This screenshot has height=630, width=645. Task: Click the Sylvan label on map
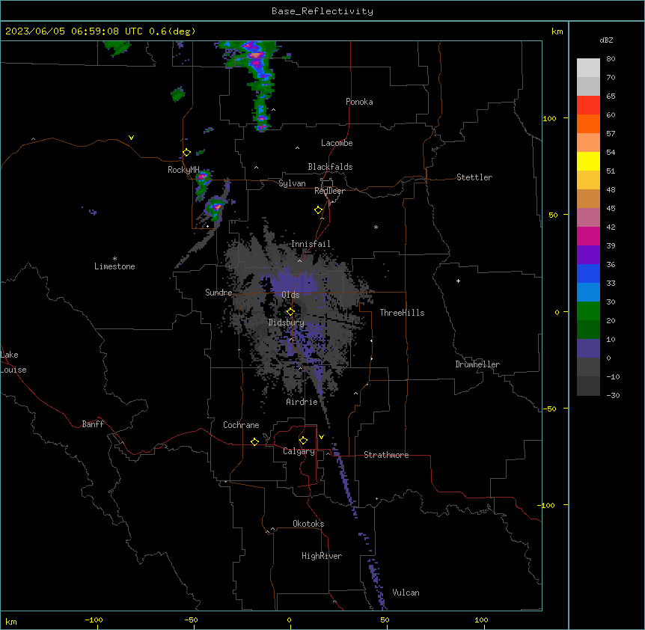tap(292, 183)
